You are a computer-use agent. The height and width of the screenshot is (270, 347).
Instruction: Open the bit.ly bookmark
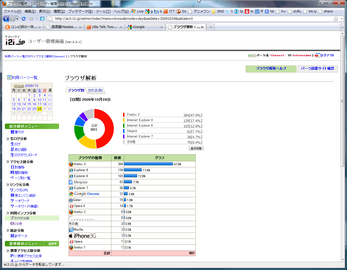(x=310, y=11)
